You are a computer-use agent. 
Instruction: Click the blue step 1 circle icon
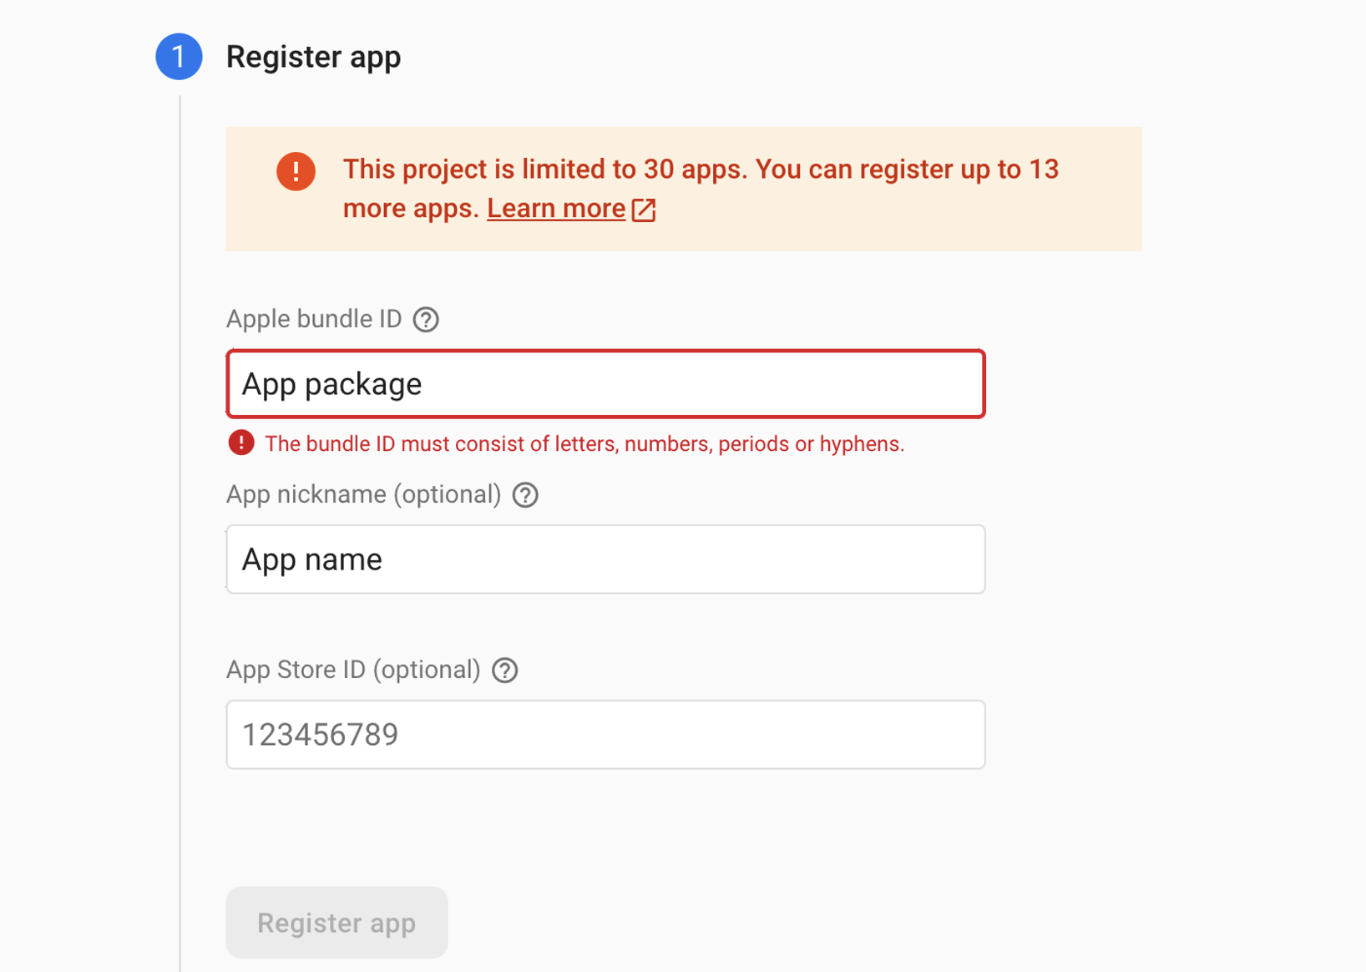[179, 57]
